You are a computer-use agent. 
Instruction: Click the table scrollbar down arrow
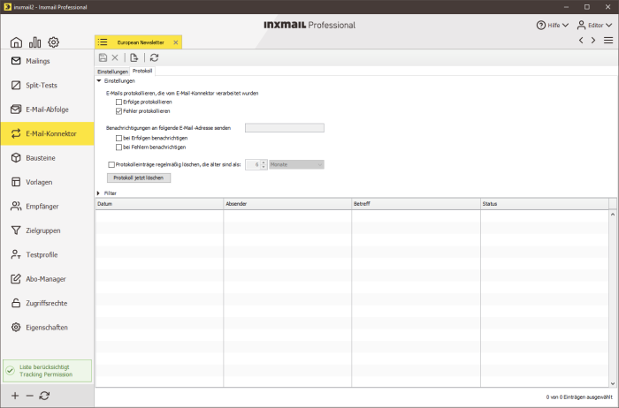[x=613, y=383]
